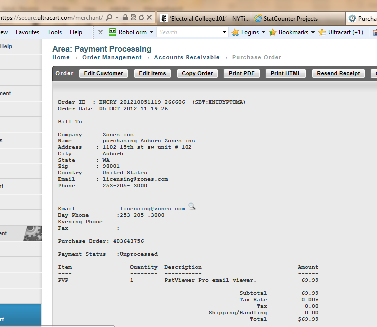Click the Total amount $69.99
The image size is (377, 327).
coord(308,319)
